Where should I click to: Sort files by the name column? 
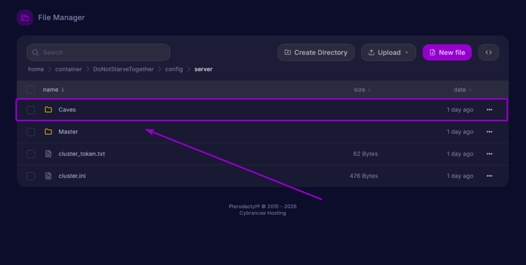(x=53, y=90)
